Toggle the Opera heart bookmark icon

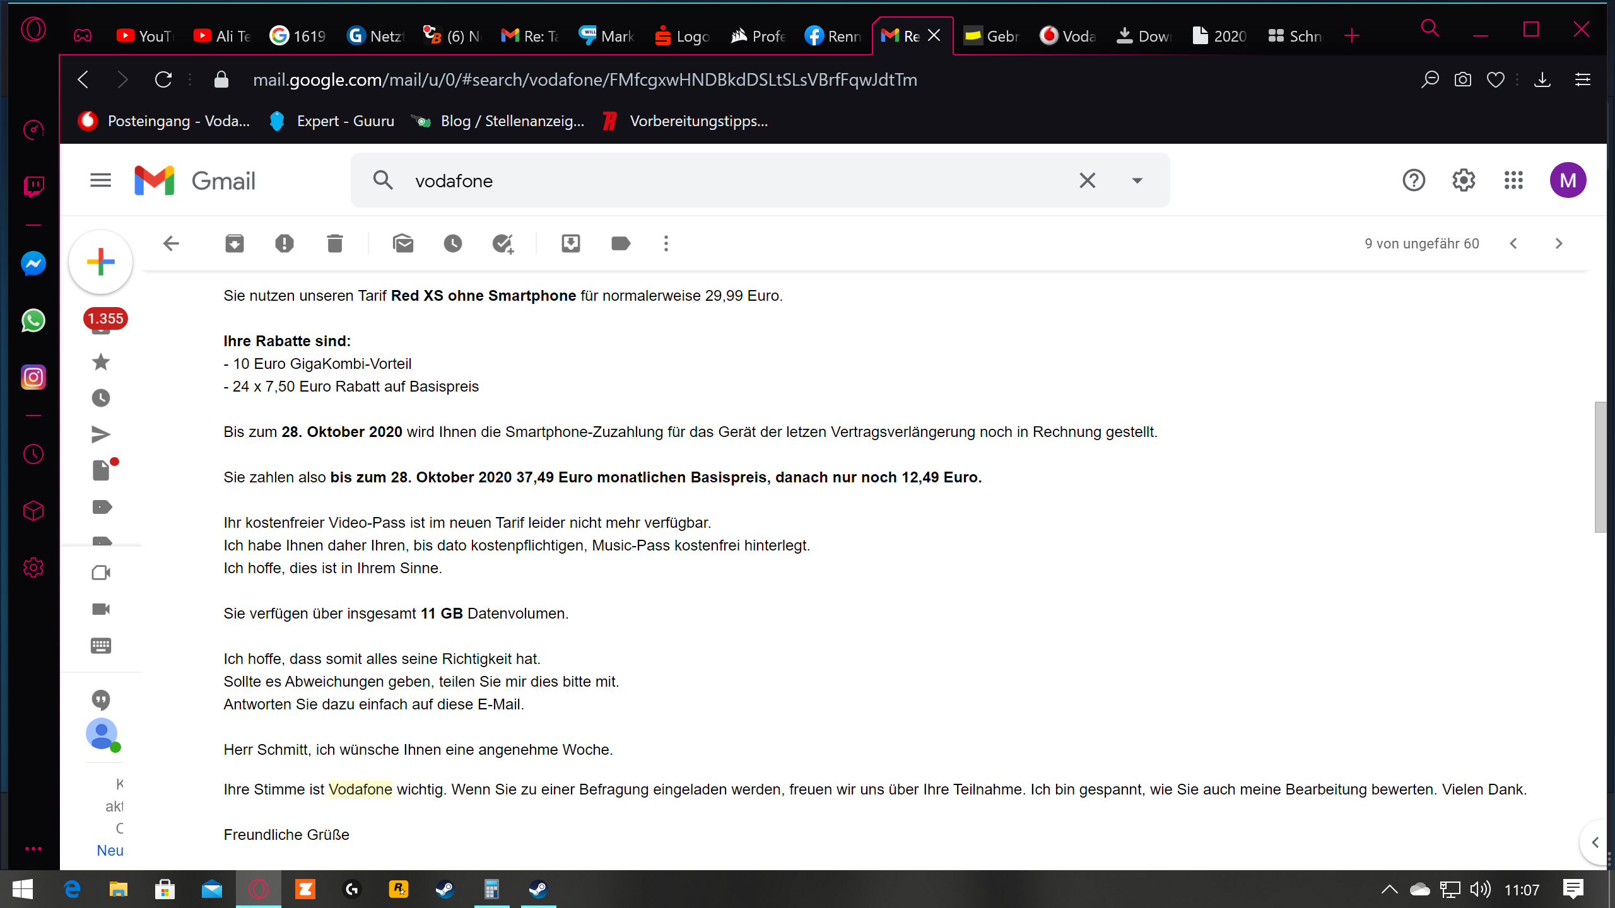[1495, 80]
